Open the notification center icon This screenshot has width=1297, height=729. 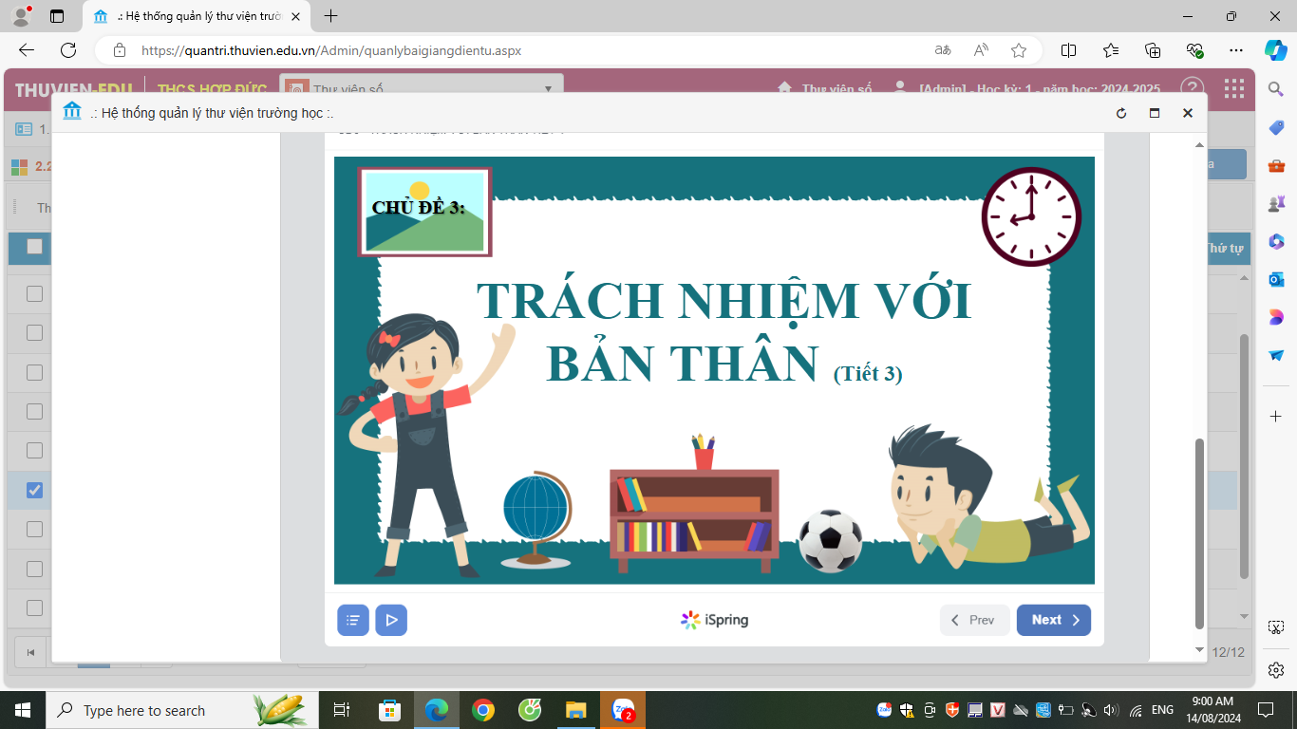(x=1266, y=710)
